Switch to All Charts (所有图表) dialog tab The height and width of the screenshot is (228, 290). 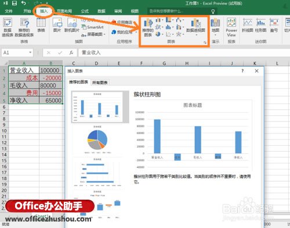coord(100,83)
